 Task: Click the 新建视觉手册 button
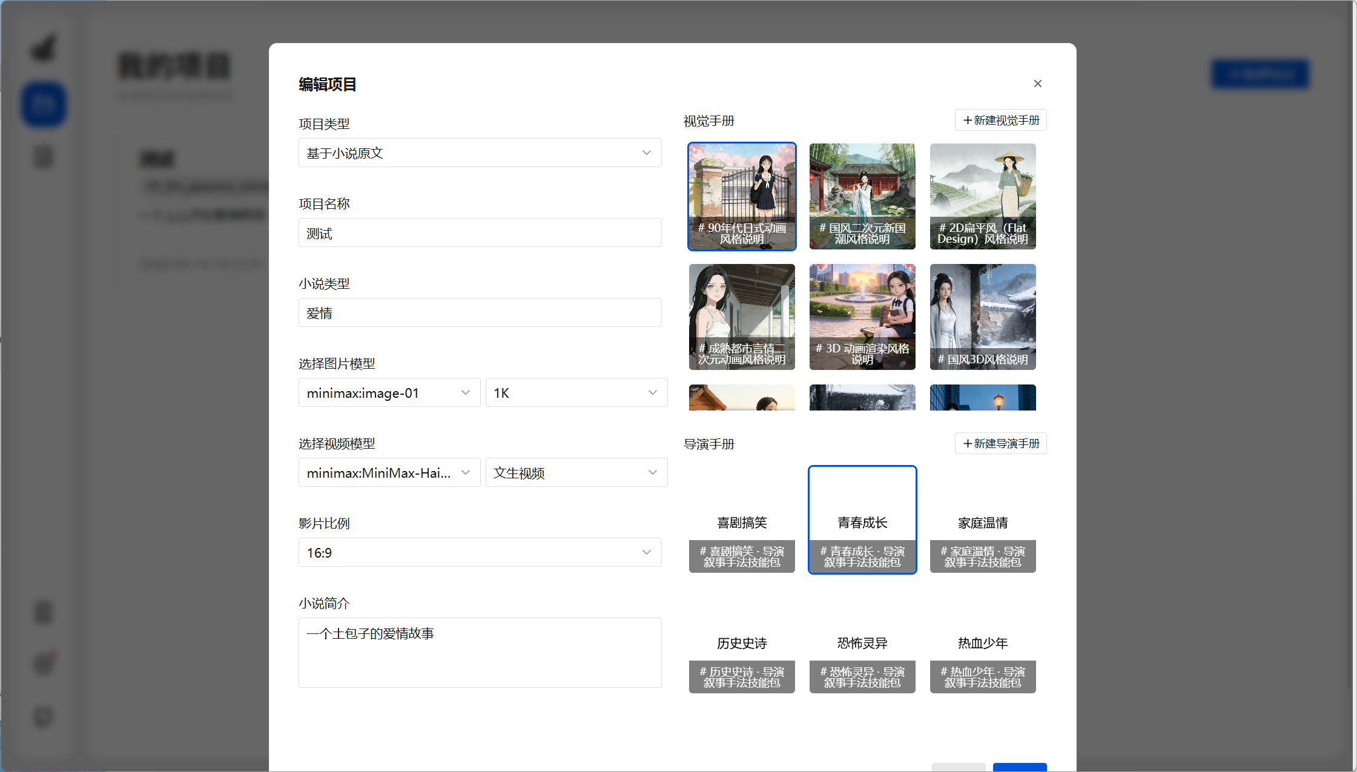(x=1000, y=120)
